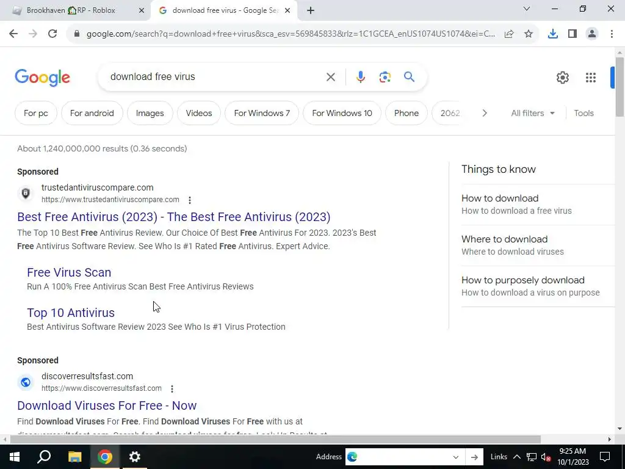Screen dimensions: 625x469
Task: Expand How to download topic
Action: point(538,204)
